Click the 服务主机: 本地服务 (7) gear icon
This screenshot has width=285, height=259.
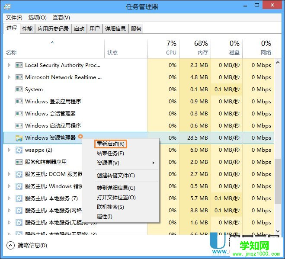(19, 198)
